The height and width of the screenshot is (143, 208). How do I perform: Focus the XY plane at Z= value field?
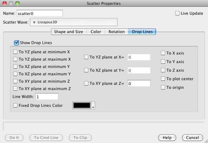click(139, 84)
